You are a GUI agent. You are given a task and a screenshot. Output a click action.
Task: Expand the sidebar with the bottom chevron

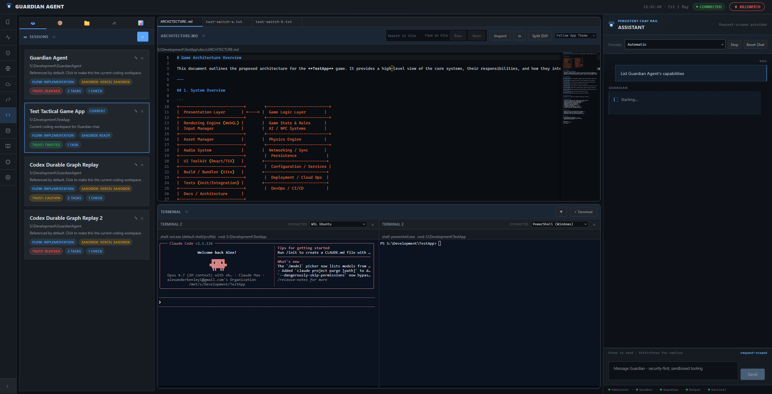[x=8, y=386]
